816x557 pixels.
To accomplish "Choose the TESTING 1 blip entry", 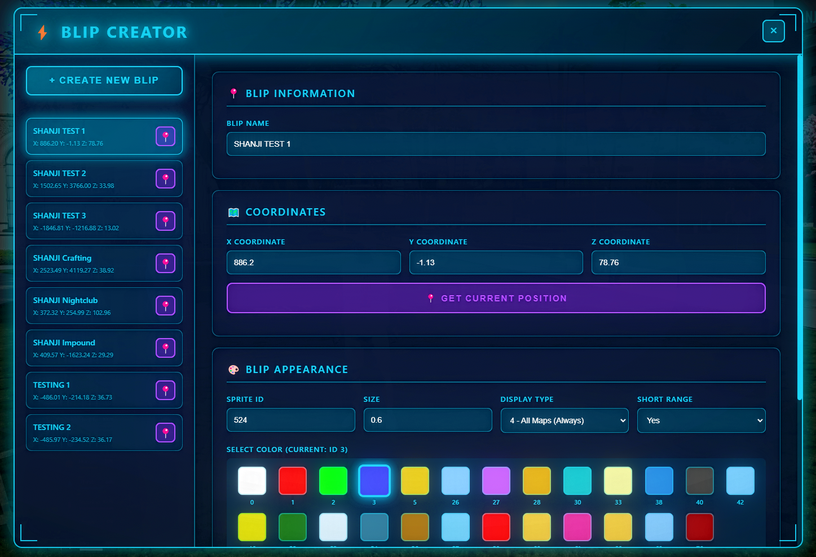I will (104, 390).
